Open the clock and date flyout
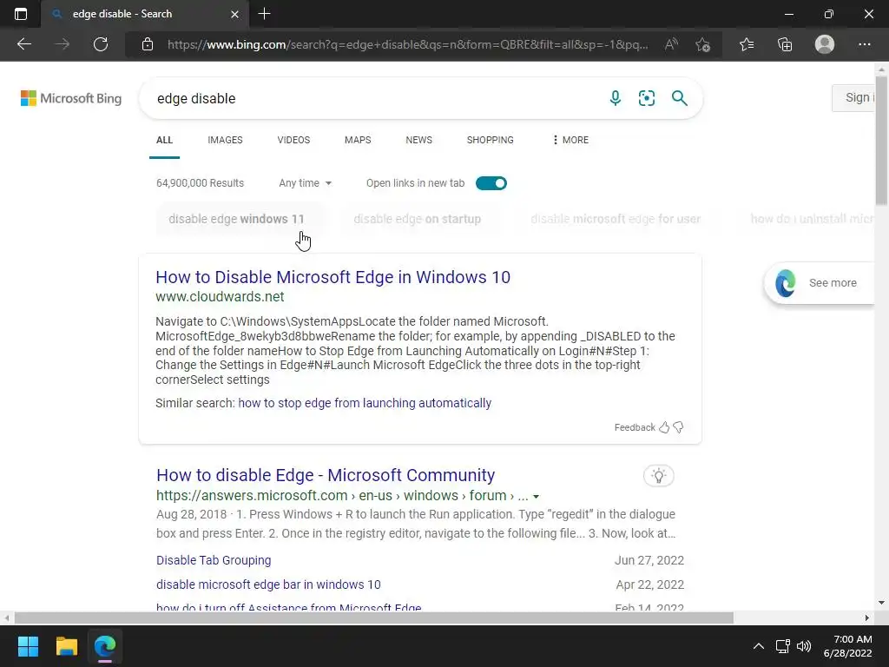 pos(848,646)
